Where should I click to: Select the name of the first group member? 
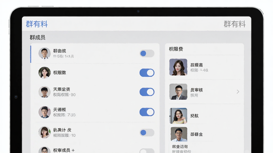coord(59,51)
